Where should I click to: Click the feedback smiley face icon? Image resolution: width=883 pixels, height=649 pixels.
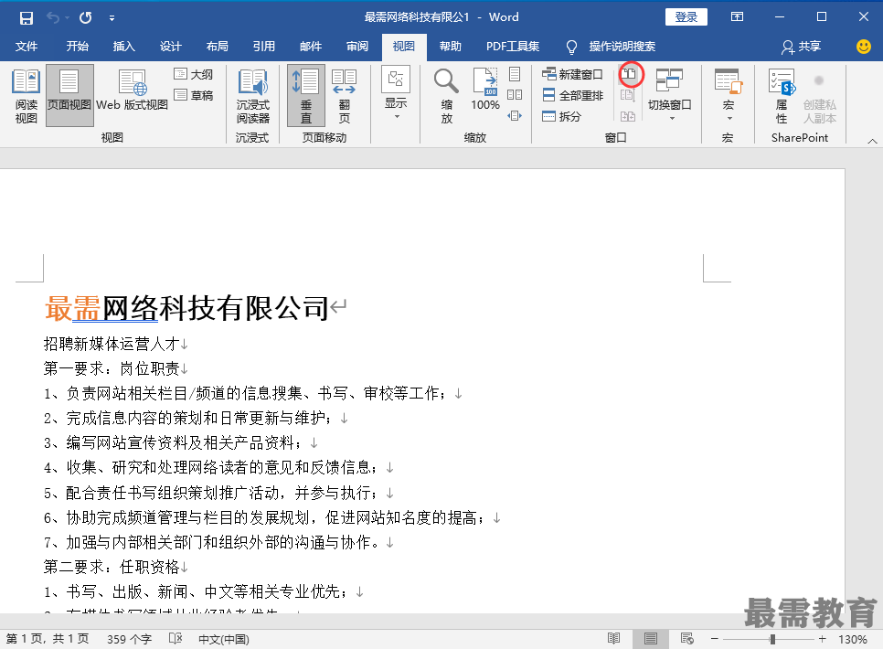point(863,47)
